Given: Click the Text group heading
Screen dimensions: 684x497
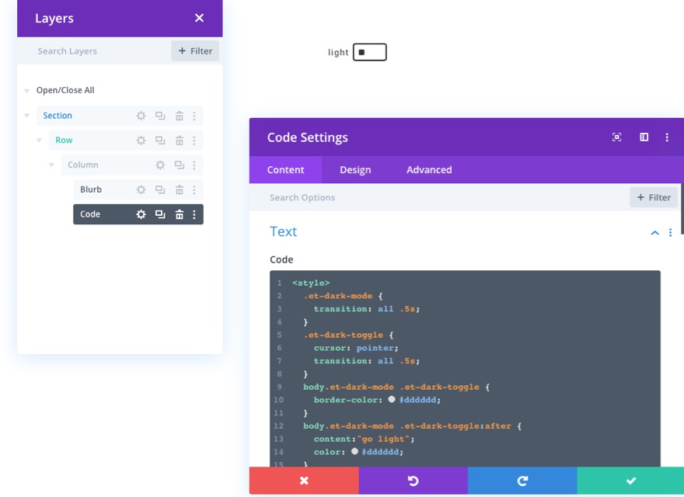Looking at the screenshot, I should (283, 231).
